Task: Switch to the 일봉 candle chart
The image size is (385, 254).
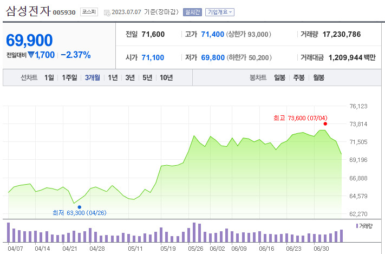Action: click(x=279, y=77)
